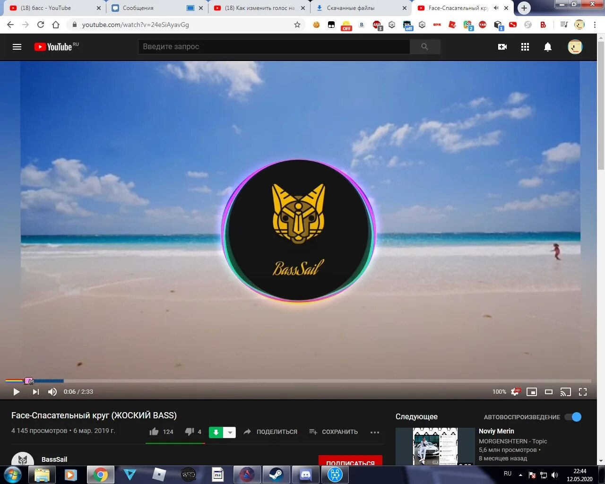This screenshot has width=605, height=484.
Task: Open the Windows Start menu
Action: pyautogui.click(x=13, y=475)
